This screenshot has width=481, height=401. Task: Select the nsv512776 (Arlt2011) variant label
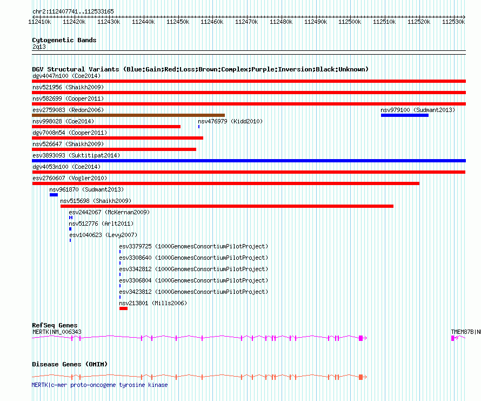pos(101,223)
